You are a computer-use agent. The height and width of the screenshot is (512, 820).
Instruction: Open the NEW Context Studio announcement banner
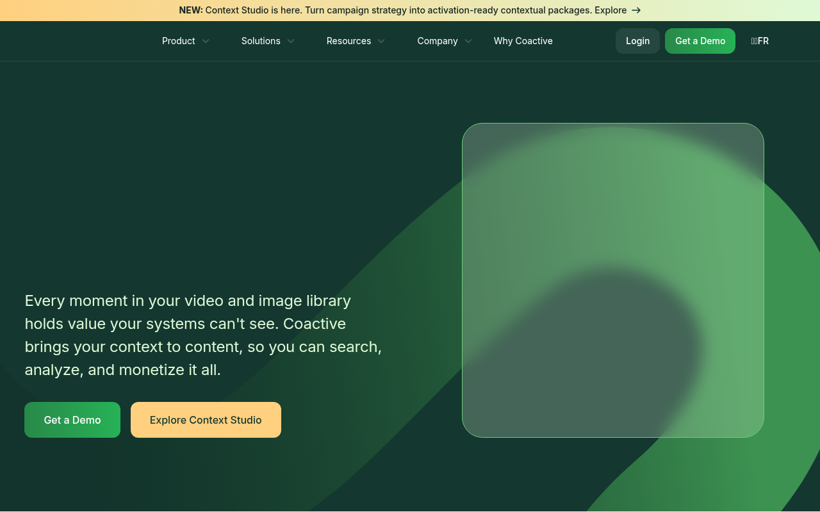point(410,10)
